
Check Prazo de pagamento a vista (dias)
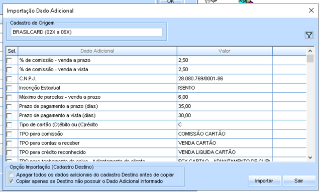10,116
